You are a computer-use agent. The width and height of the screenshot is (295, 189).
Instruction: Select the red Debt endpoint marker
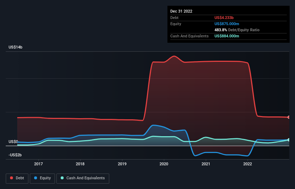[x=289, y=117]
